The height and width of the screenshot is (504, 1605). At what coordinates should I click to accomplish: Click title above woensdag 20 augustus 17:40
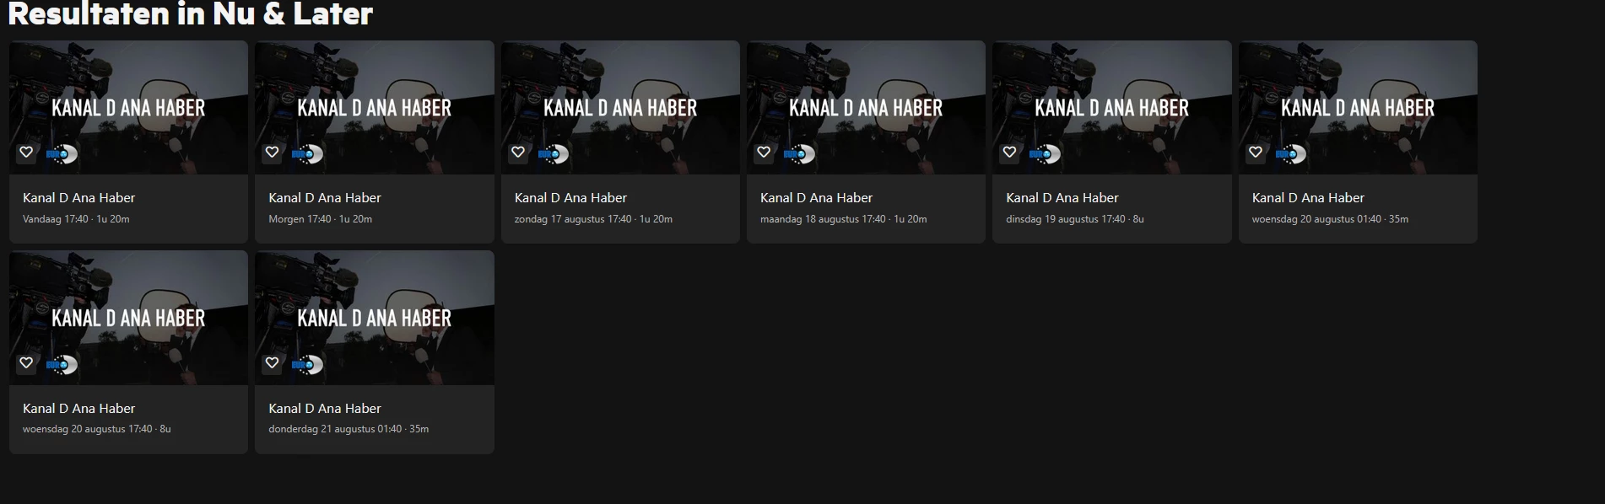(x=78, y=409)
